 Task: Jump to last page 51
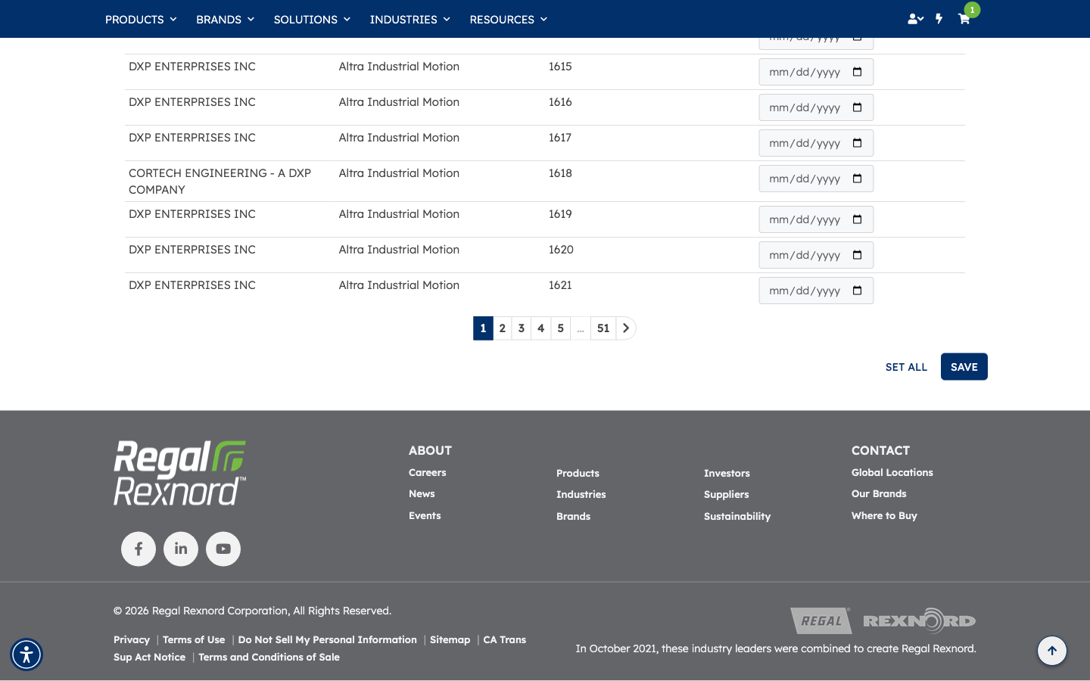[603, 328]
